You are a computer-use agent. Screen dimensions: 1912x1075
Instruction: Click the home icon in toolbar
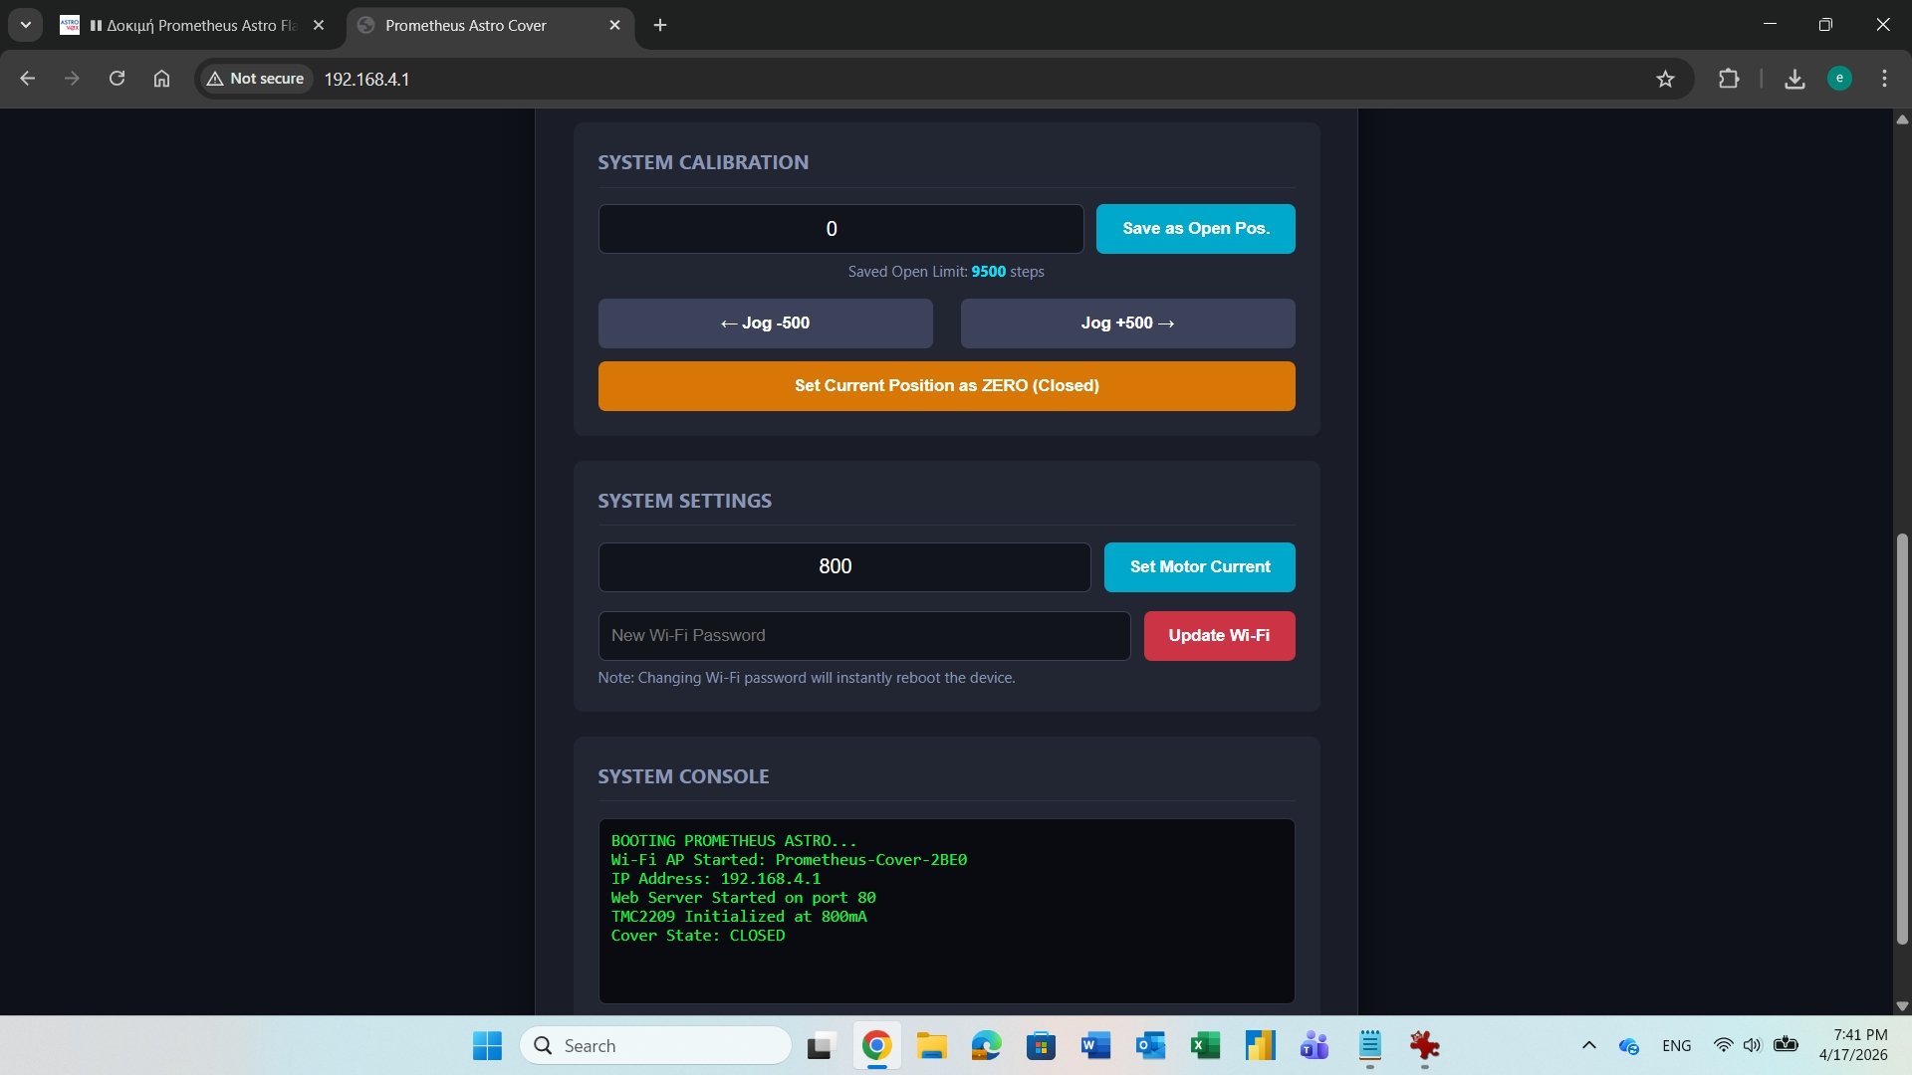[x=161, y=79]
